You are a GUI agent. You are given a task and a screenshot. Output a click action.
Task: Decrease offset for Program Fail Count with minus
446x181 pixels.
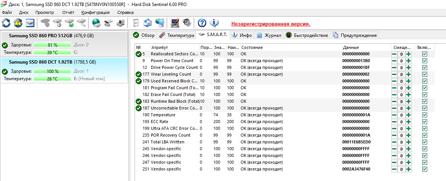click(x=394, y=88)
